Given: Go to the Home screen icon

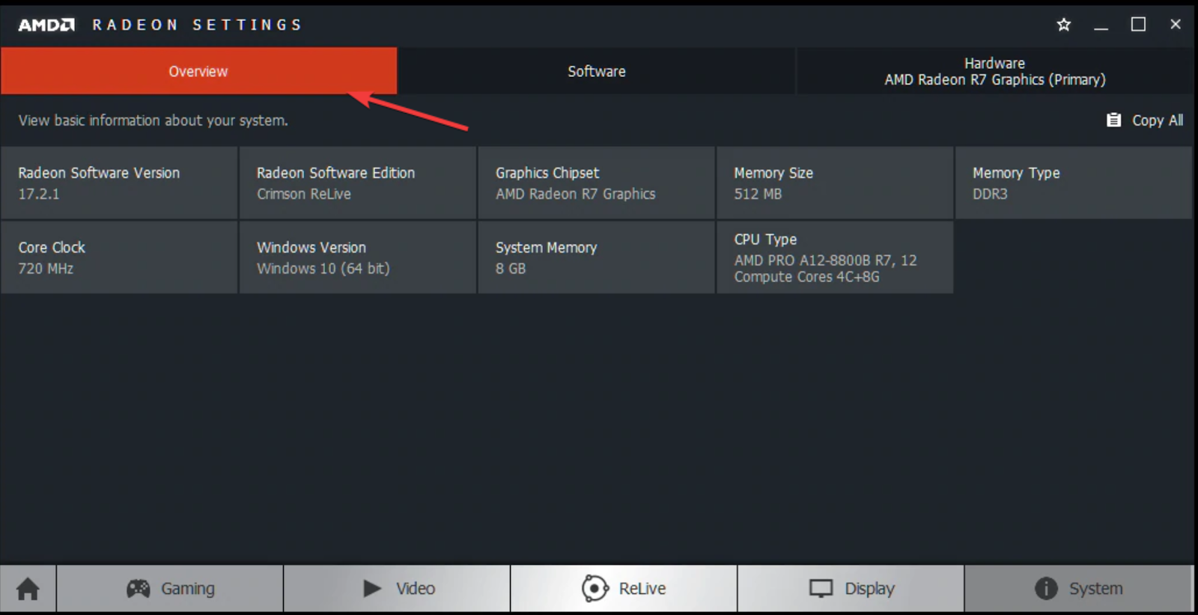Looking at the screenshot, I should pyautogui.click(x=28, y=589).
